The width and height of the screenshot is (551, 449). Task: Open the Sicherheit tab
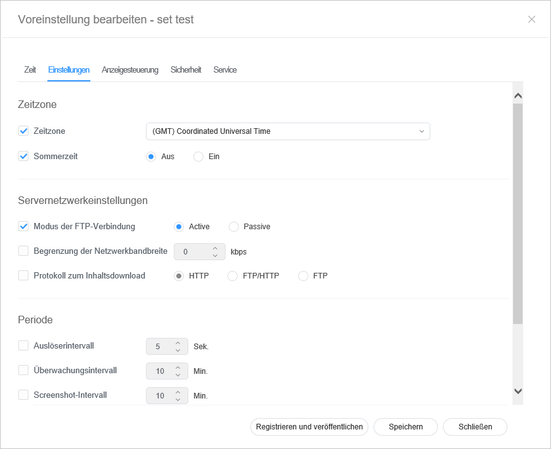pyautogui.click(x=186, y=70)
